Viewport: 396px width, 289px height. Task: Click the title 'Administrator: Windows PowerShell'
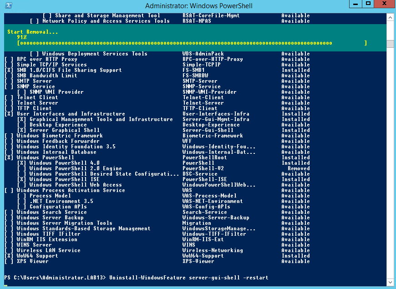click(x=199, y=5)
